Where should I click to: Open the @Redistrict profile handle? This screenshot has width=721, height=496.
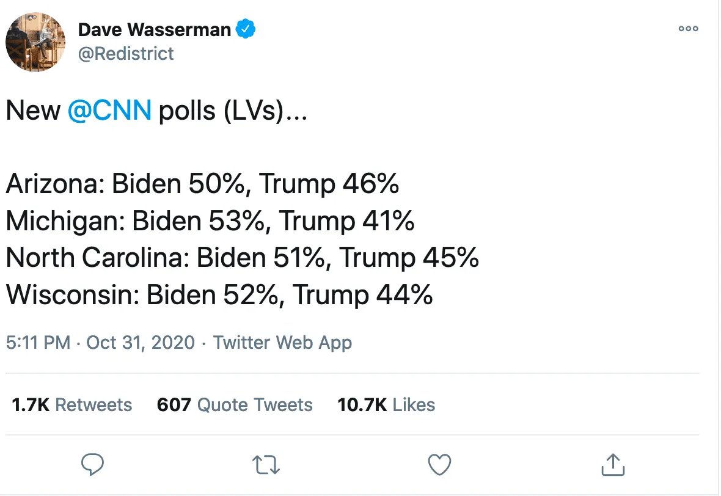point(126,54)
